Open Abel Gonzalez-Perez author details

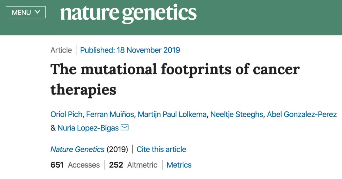pos(302,114)
